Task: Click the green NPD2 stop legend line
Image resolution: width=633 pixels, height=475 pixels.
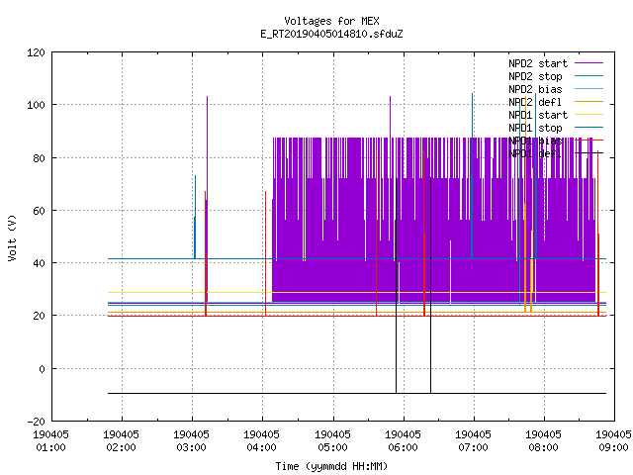Action: 588,75
